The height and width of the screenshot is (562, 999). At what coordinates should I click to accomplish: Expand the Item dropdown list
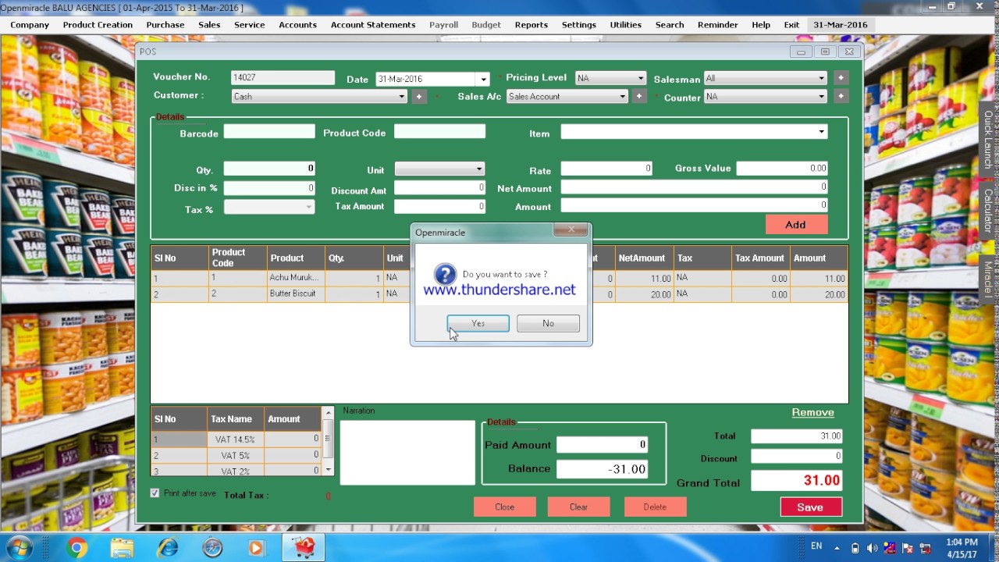coord(821,132)
